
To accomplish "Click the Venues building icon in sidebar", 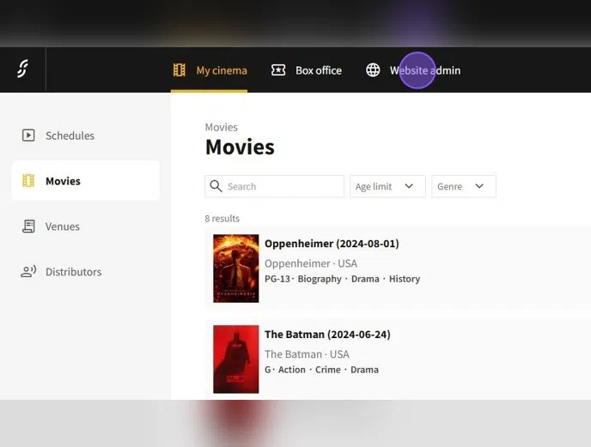I will [28, 227].
